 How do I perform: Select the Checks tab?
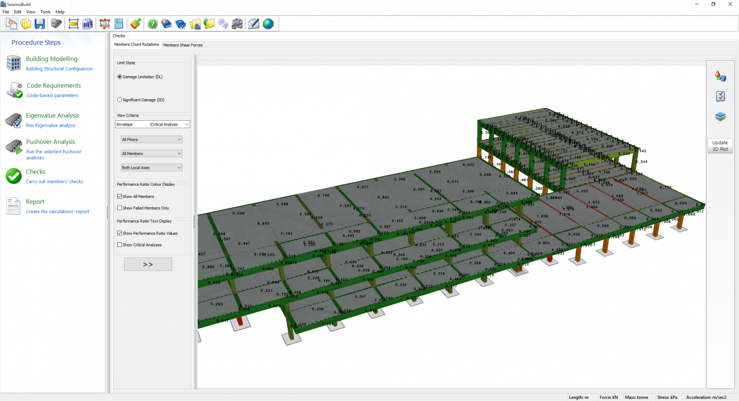pos(119,36)
